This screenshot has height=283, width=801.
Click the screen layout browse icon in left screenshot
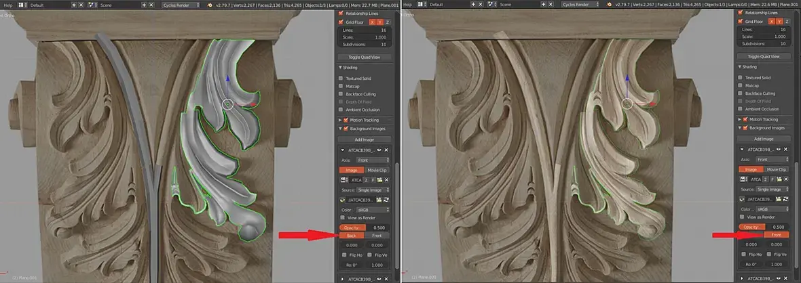click(x=22, y=5)
